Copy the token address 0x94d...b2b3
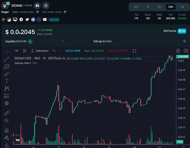The width and height of the screenshot is (190, 148). 37,12
